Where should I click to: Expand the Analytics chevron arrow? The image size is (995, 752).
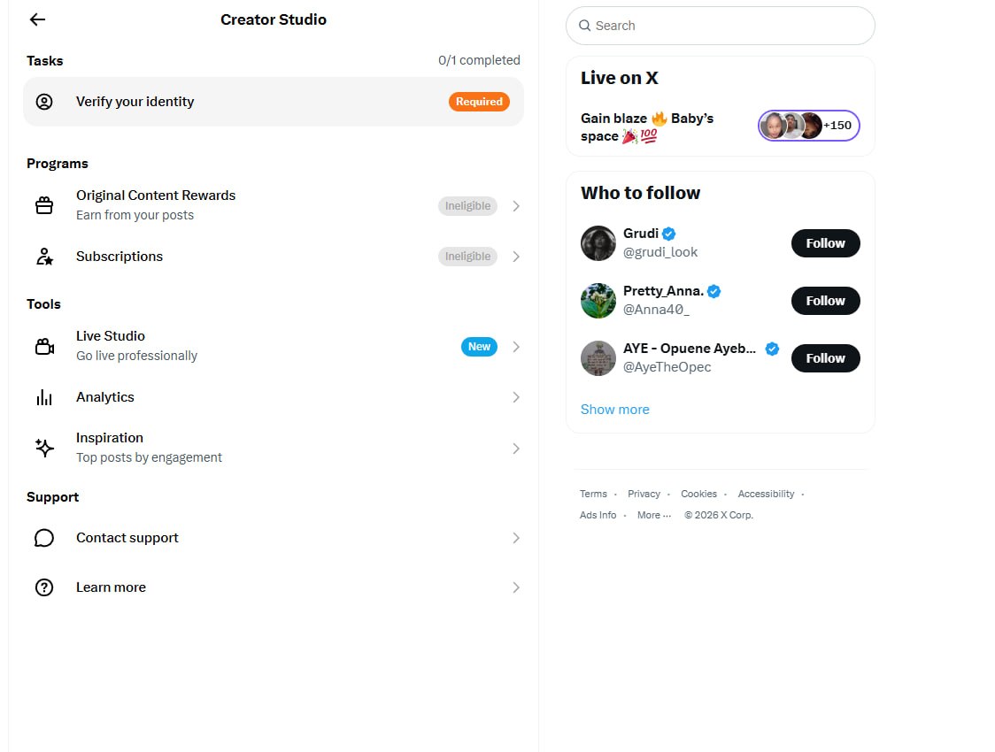516,397
